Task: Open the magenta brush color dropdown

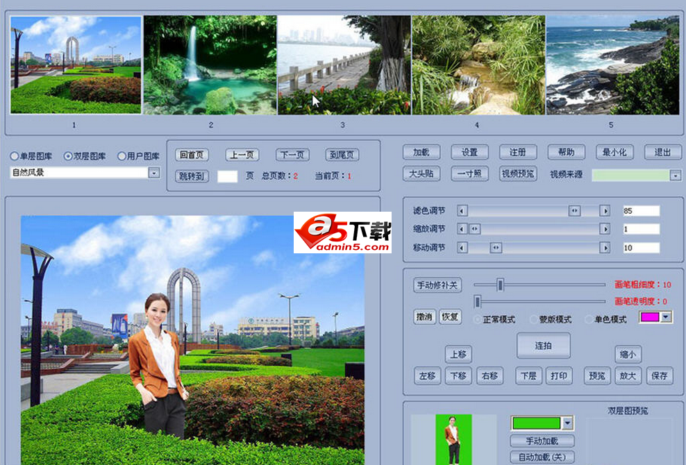Action: 666,317
